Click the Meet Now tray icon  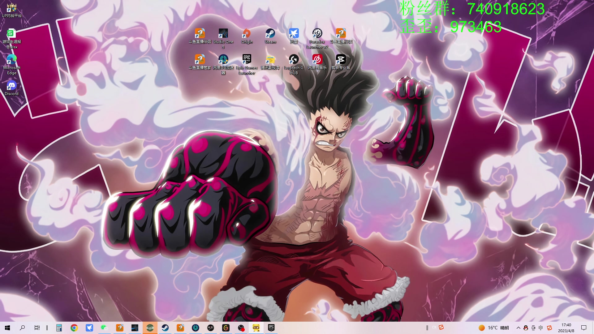[x=533, y=328]
